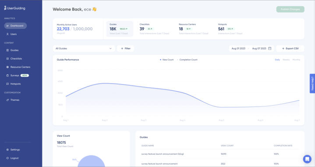The height and width of the screenshot is (167, 315).
Task: Click the Themes brush icon
Action: pyautogui.click(x=7, y=100)
